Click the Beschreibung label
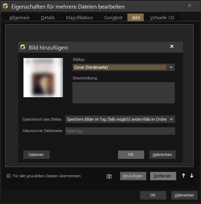The height and width of the screenshot is (204, 201). coord(85,78)
